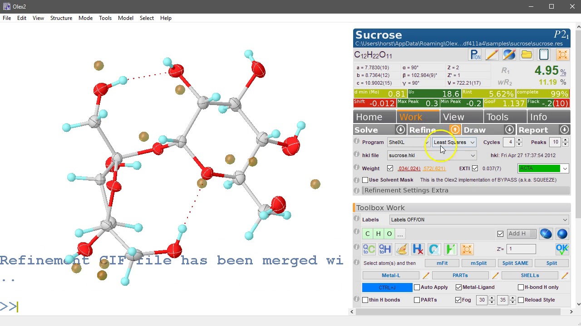Screen dimensions: 581x326
Task: Click the info icon beside hkl file
Action: (357, 155)
